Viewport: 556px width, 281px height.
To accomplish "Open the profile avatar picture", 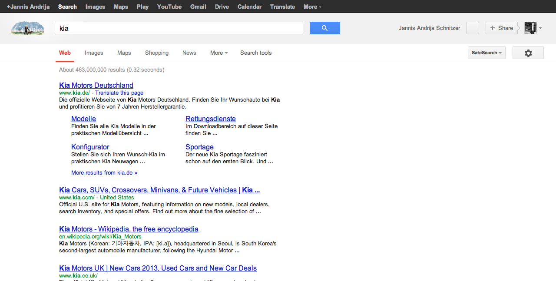I will pyautogui.click(x=530, y=28).
